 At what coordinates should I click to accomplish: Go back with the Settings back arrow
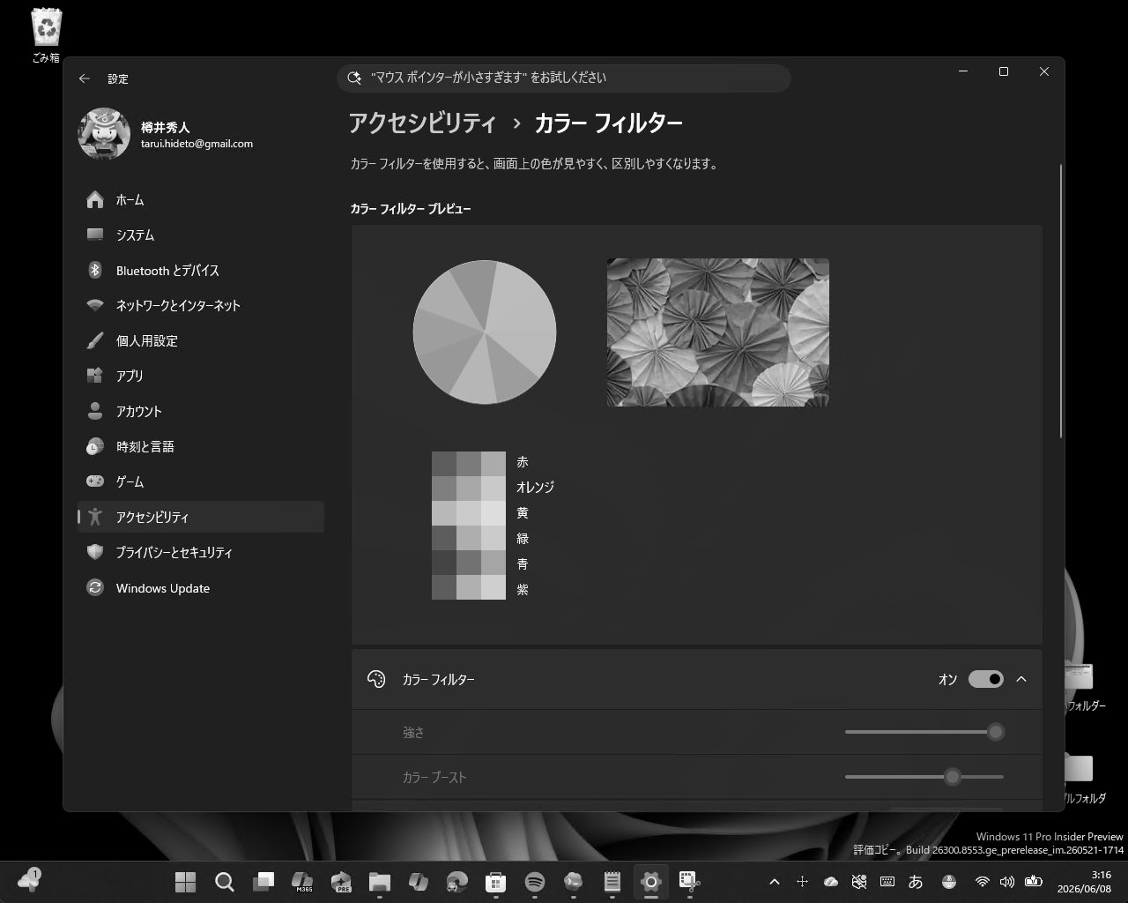tap(85, 78)
